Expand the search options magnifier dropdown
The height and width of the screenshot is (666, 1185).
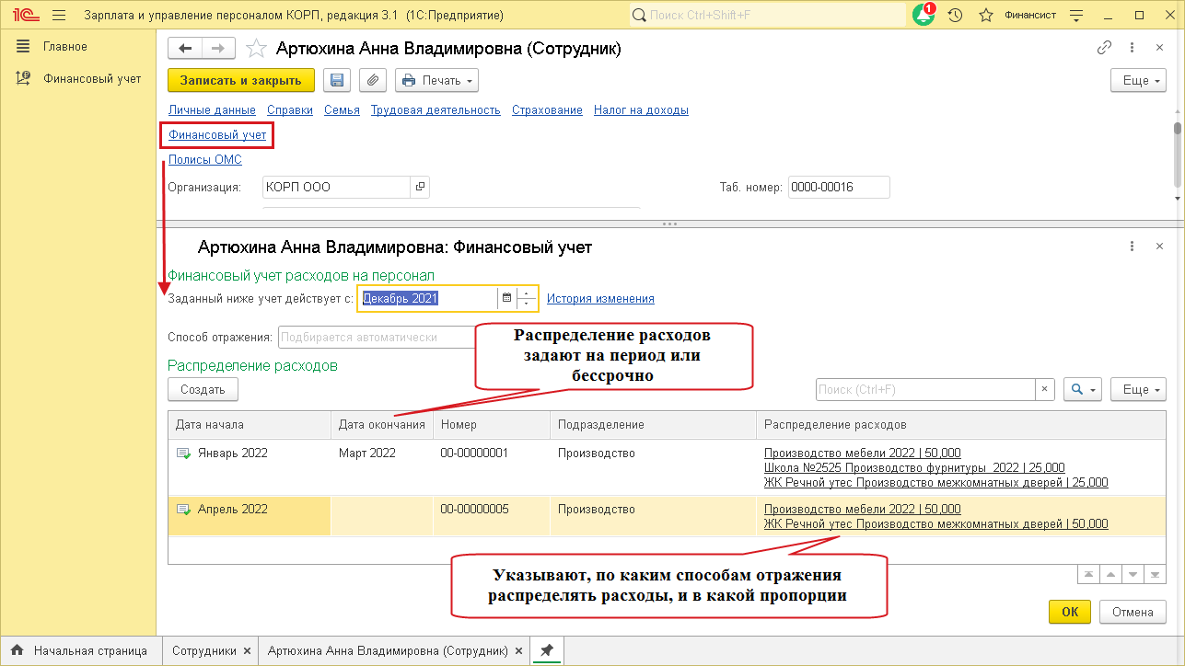click(x=1082, y=389)
